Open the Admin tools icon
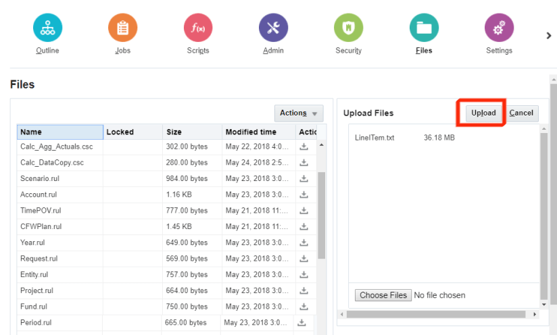Image resolution: width=557 pixels, height=335 pixels. pos(273,28)
